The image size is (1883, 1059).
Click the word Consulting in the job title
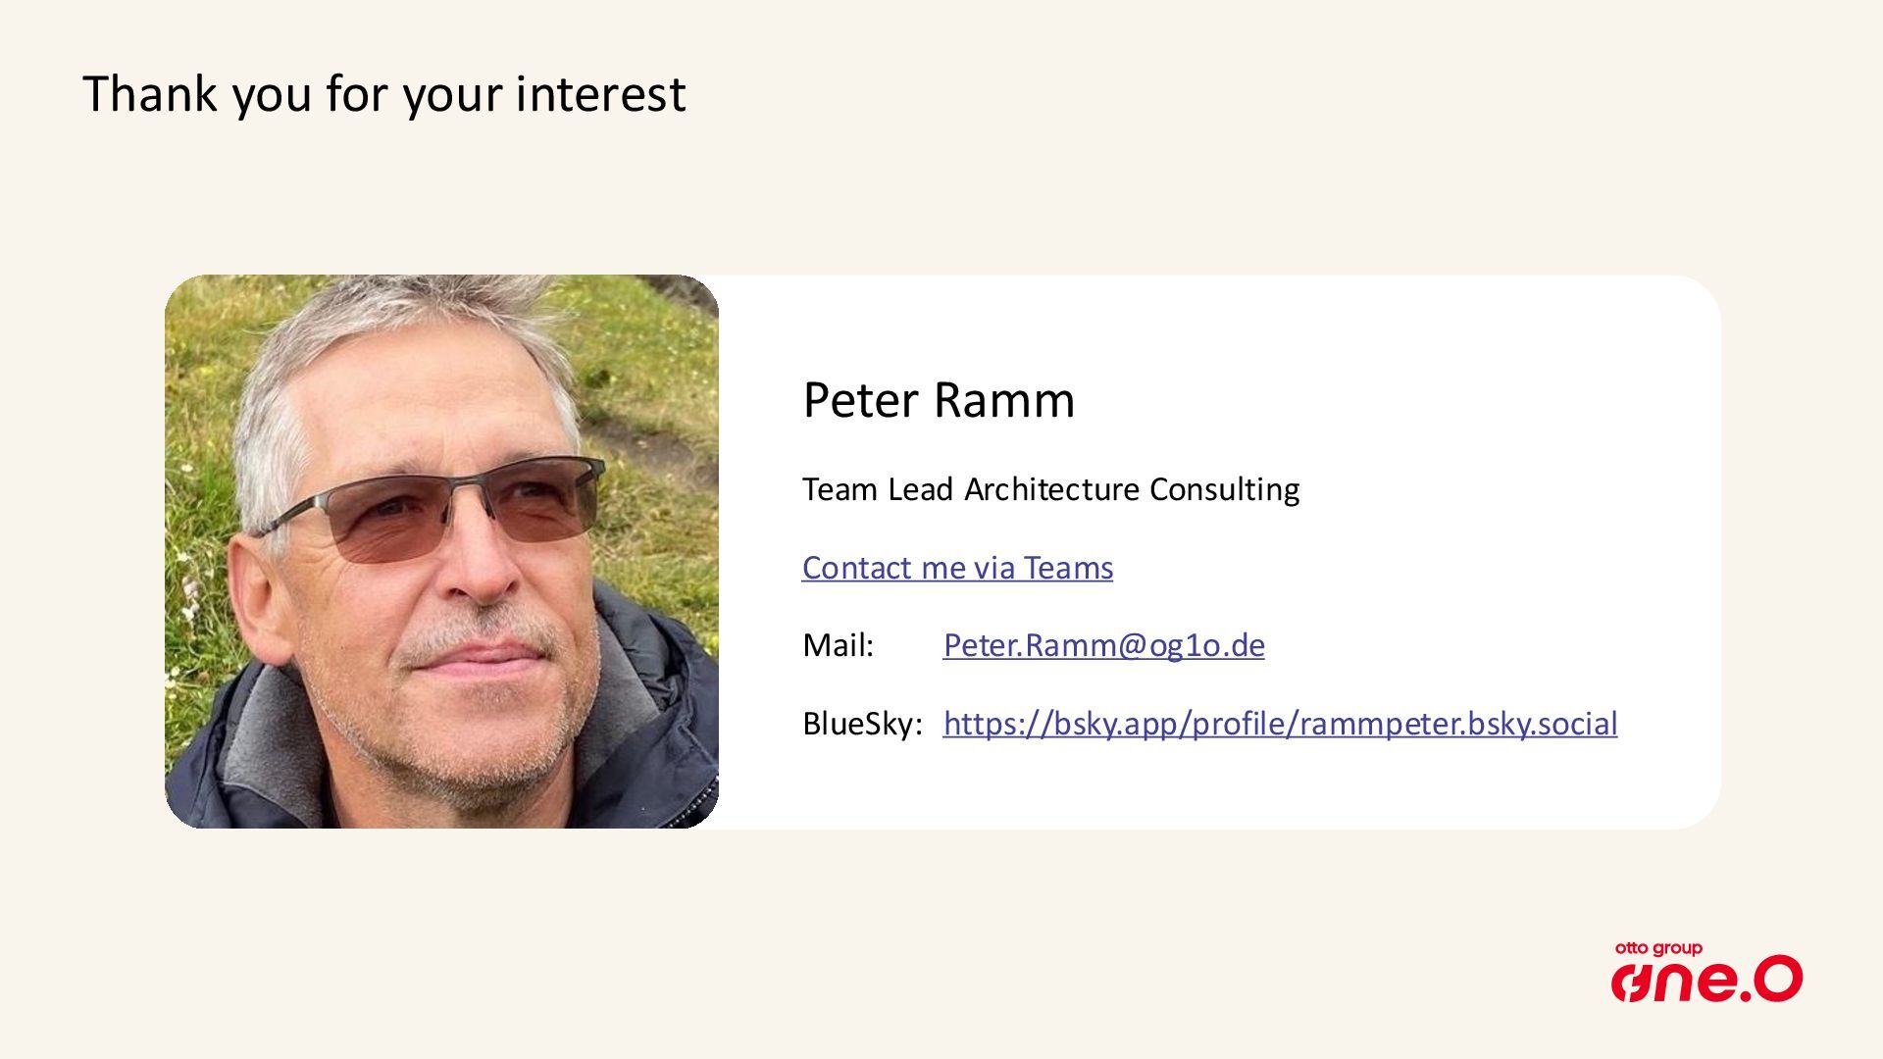(1224, 489)
